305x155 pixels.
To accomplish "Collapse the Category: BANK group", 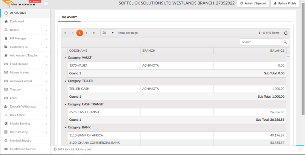I will tap(66, 128).
